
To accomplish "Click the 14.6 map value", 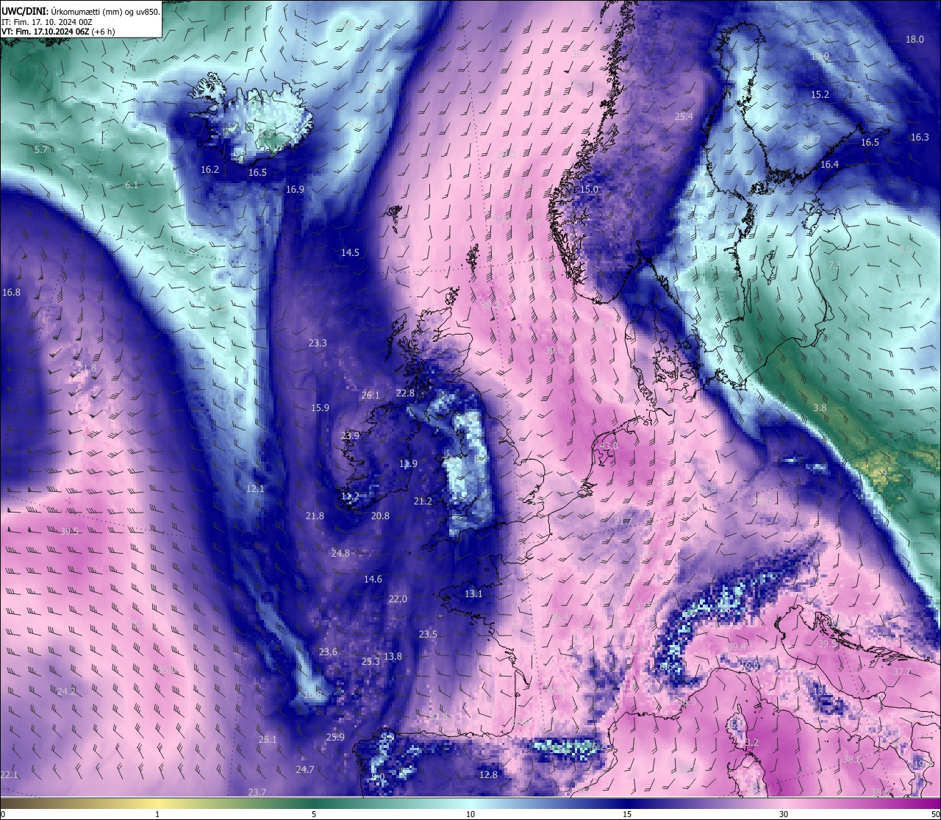I will tap(373, 580).
